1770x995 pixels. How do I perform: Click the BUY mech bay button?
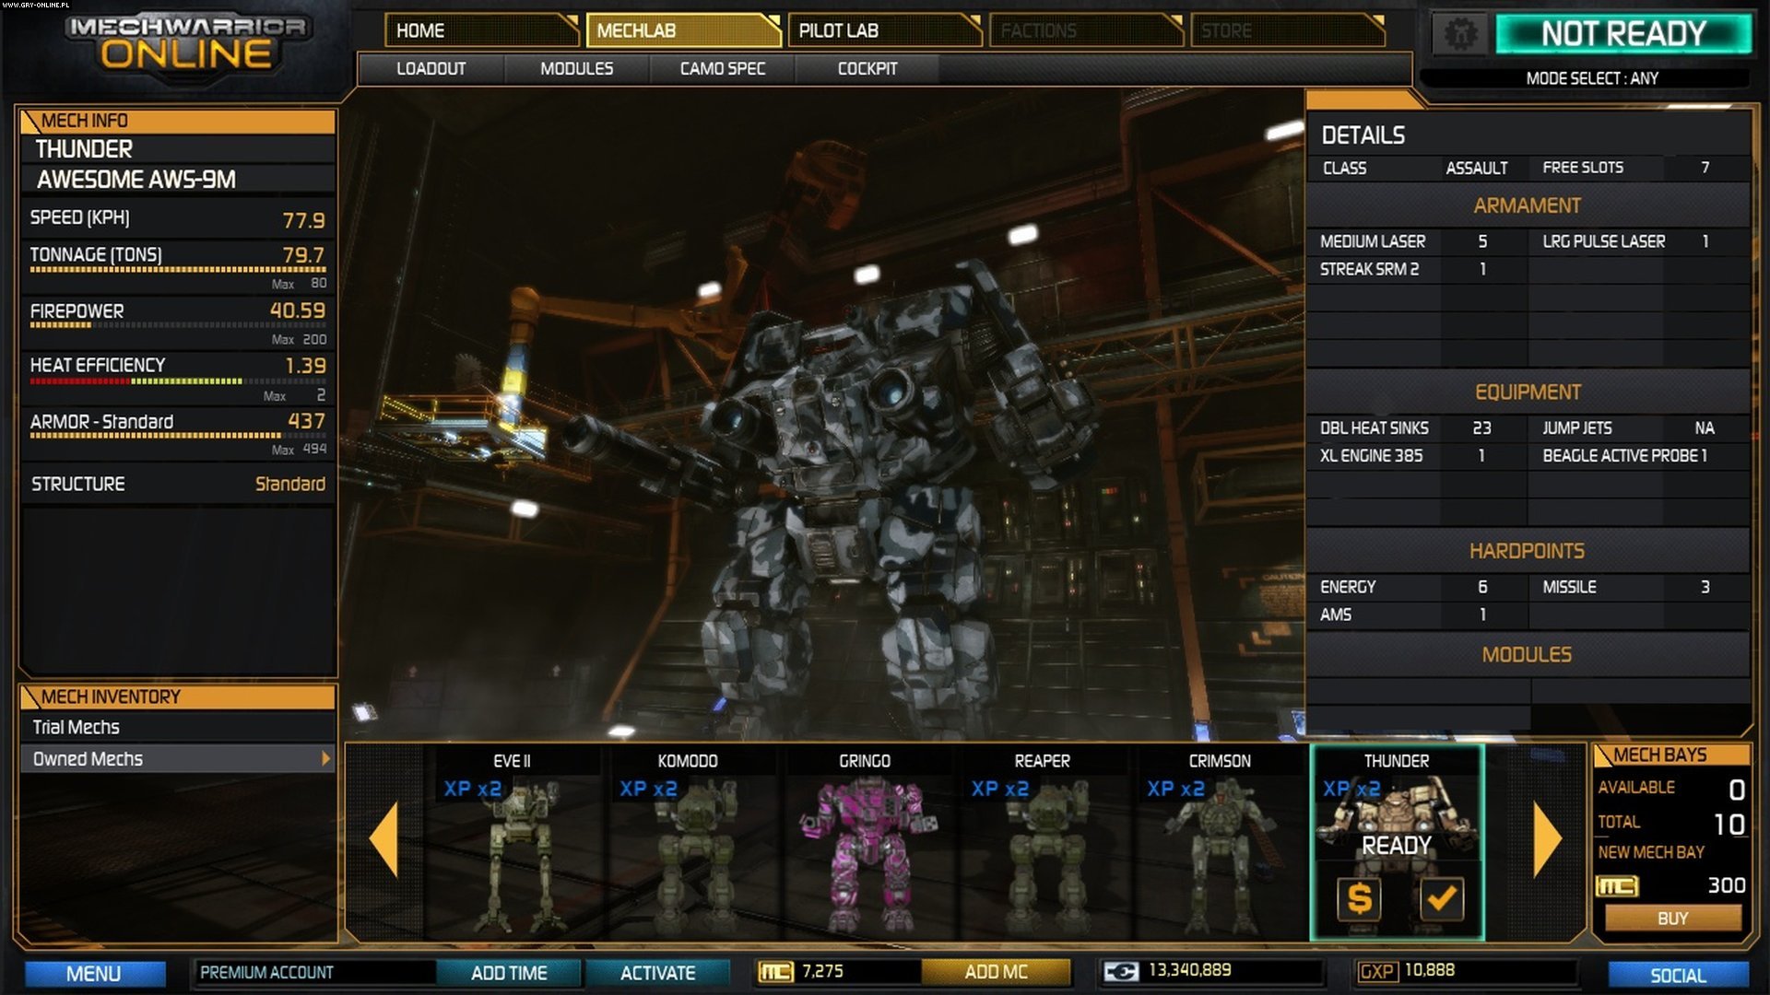click(x=1672, y=919)
